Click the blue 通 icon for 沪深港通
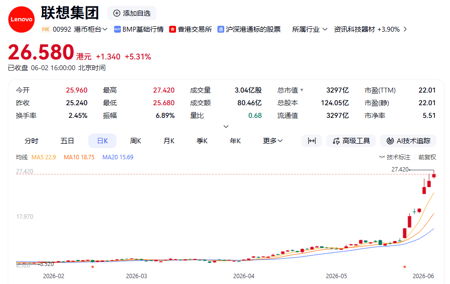450x284 pixels. click(x=221, y=29)
